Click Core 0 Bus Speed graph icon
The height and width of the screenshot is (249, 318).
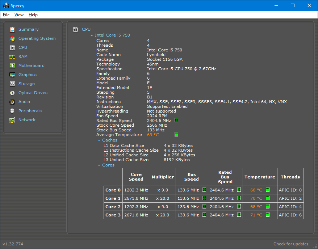click(x=204, y=190)
